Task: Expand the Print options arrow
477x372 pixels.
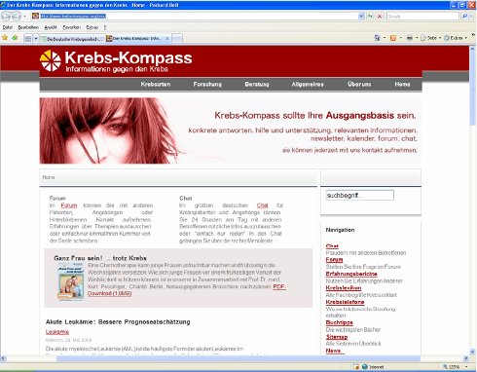Action: click(x=417, y=38)
